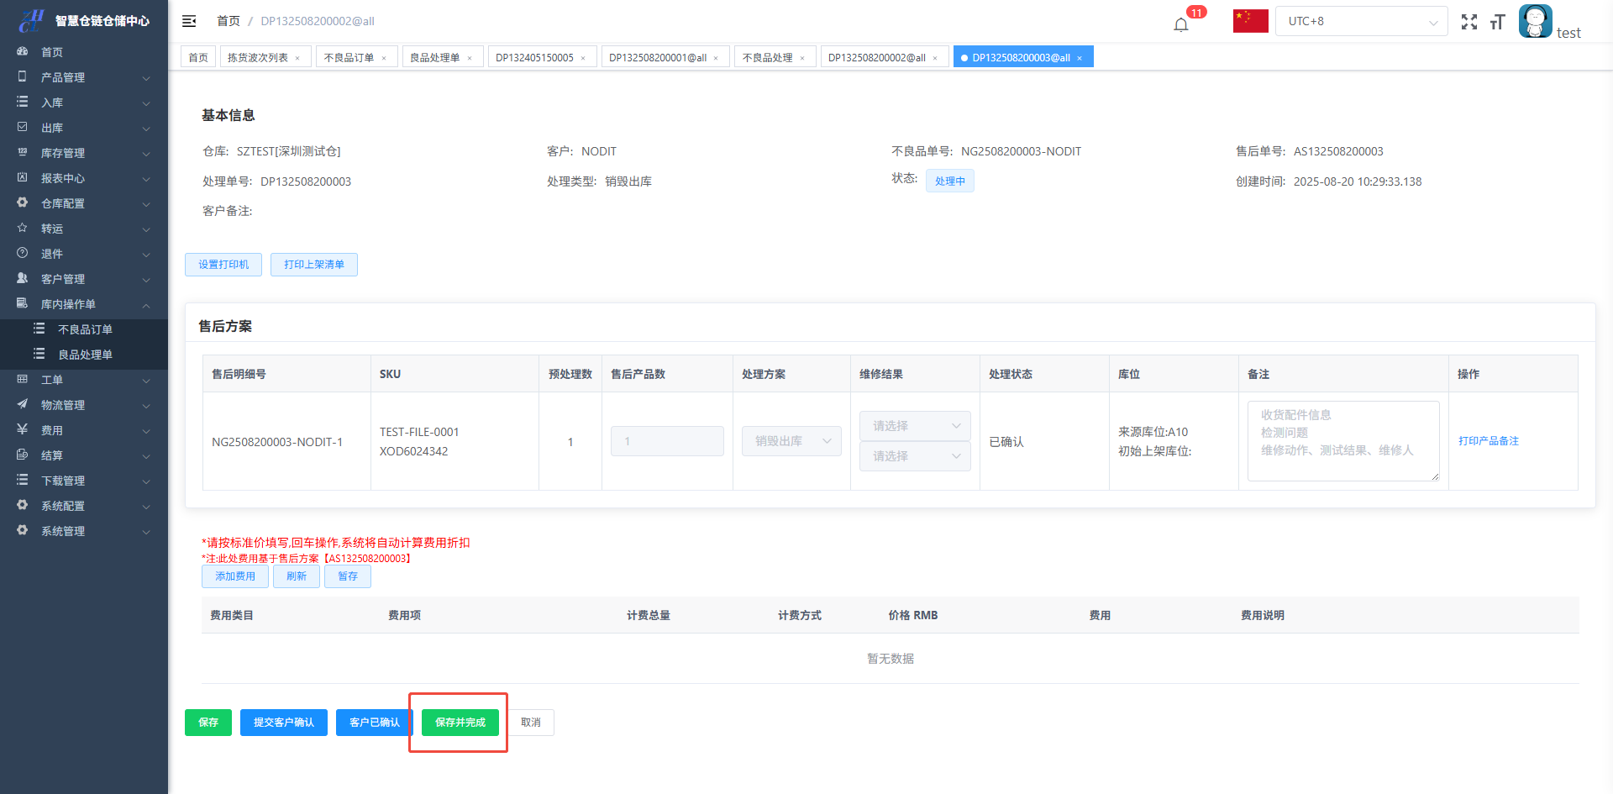Image resolution: width=1613 pixels, height=794 pixels.
Task: Click the 打印产品备注 link
Action: (x=1488, y=441)
